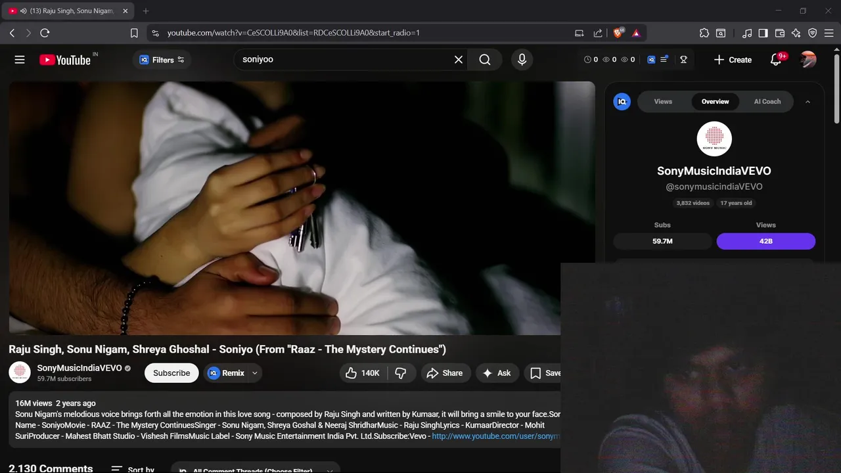This screenshot has height=473, width=841.
Task: Click the Views 42B purple pill
Action: pos(766,241)
